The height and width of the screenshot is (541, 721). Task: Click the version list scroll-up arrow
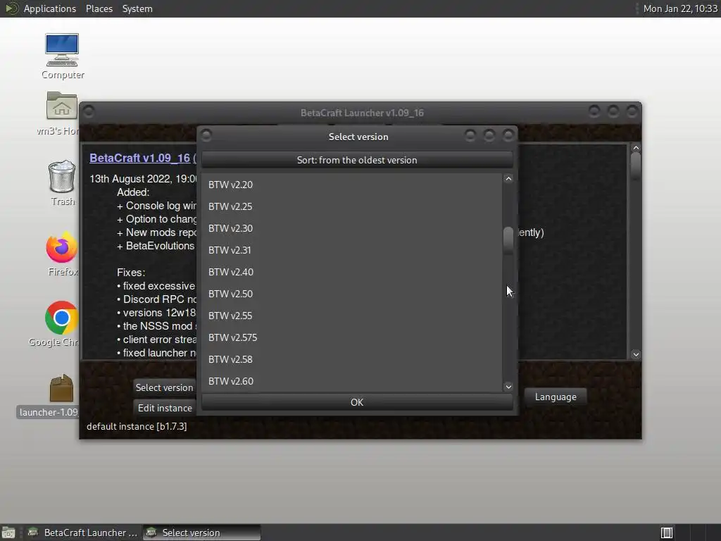[508, 179]
